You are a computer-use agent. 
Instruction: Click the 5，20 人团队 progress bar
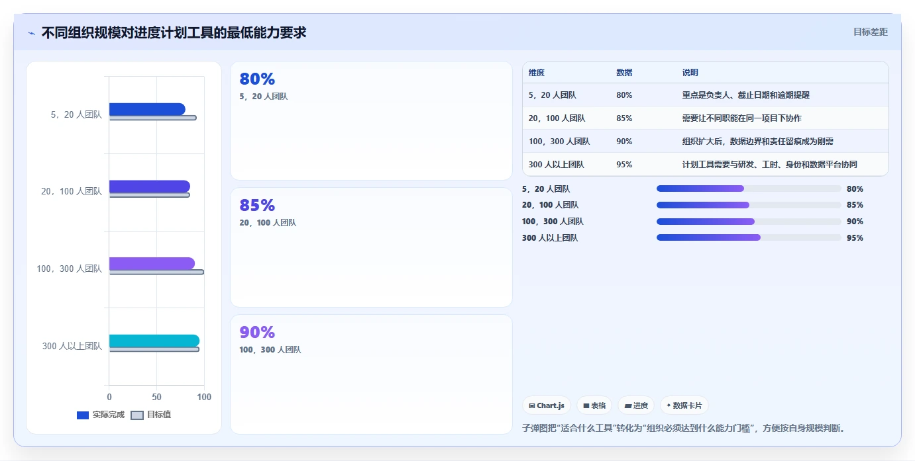click(x=749, y=189)
